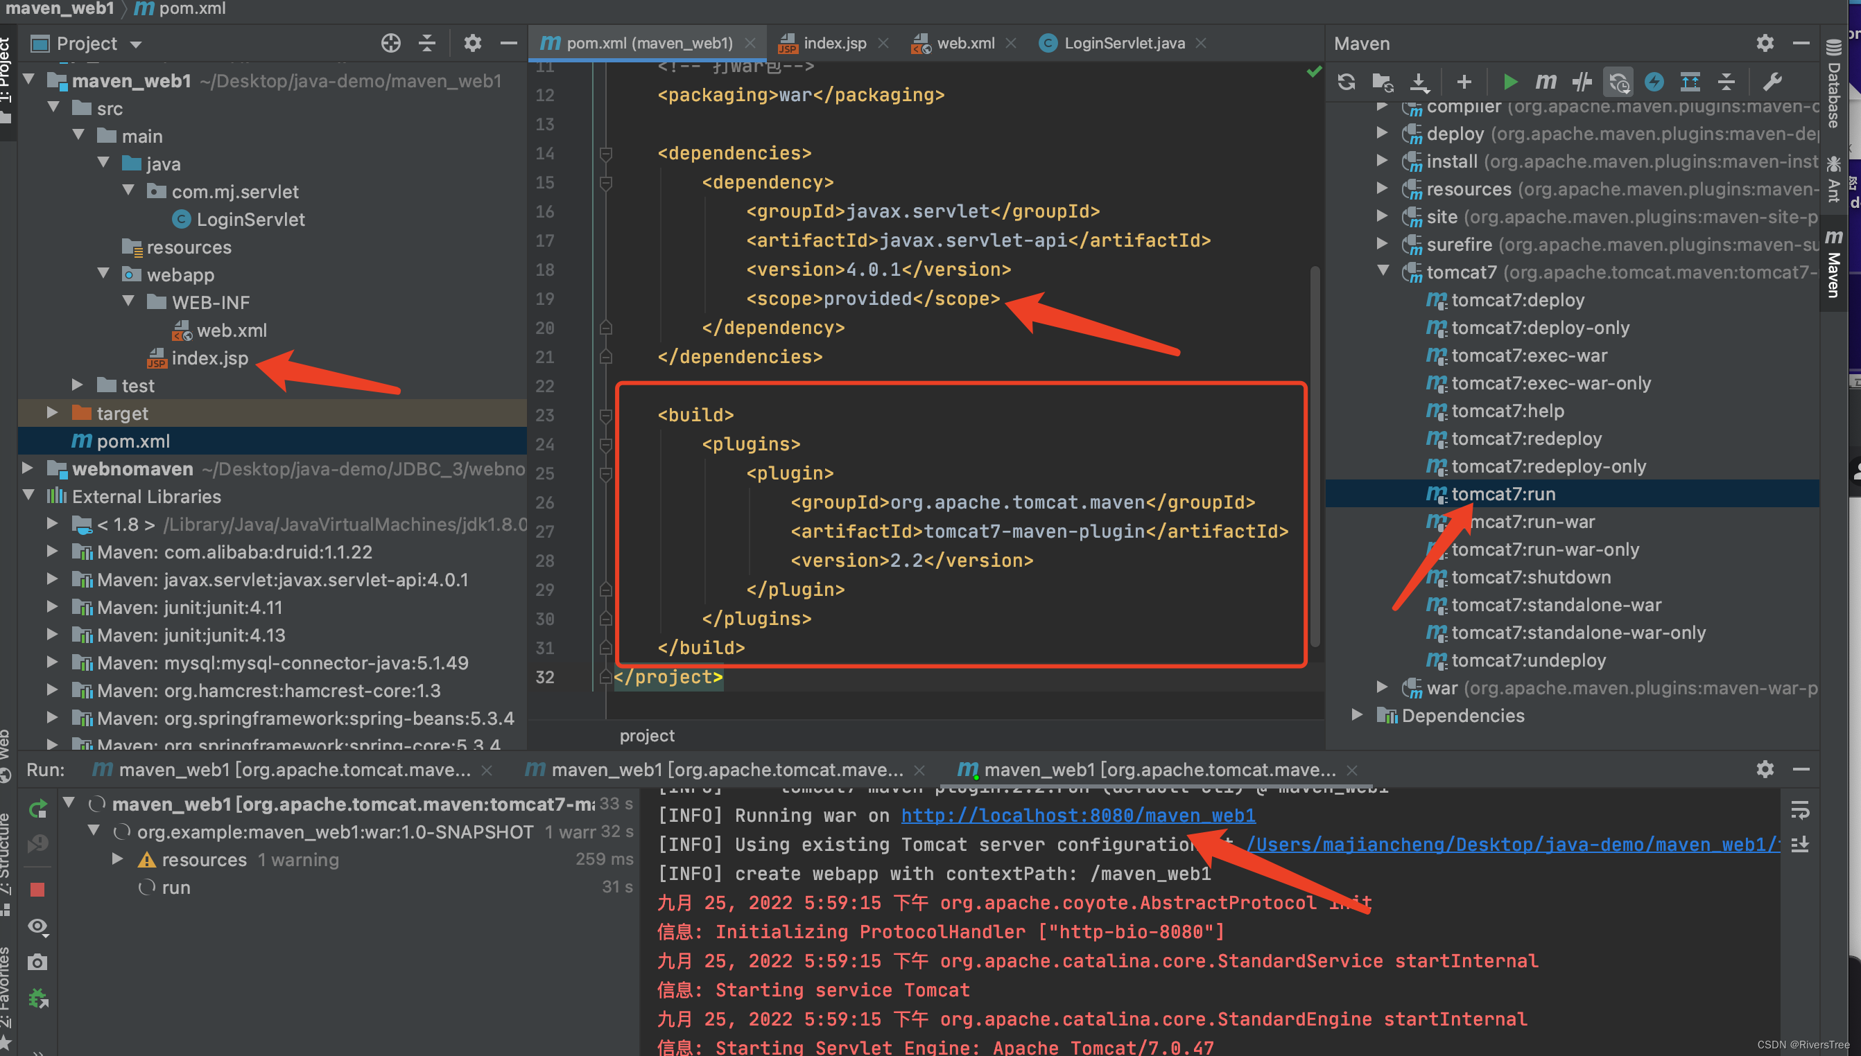Click the green Run Maven Build icon
The height and width of the screenshot is (1056, 1861).
tap(1510, 81)
